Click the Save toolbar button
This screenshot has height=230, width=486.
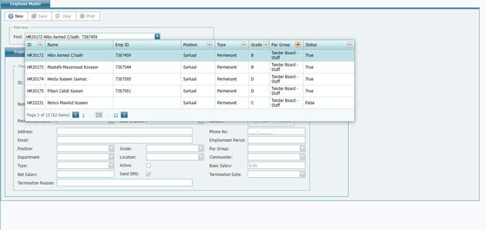point(40,16)
